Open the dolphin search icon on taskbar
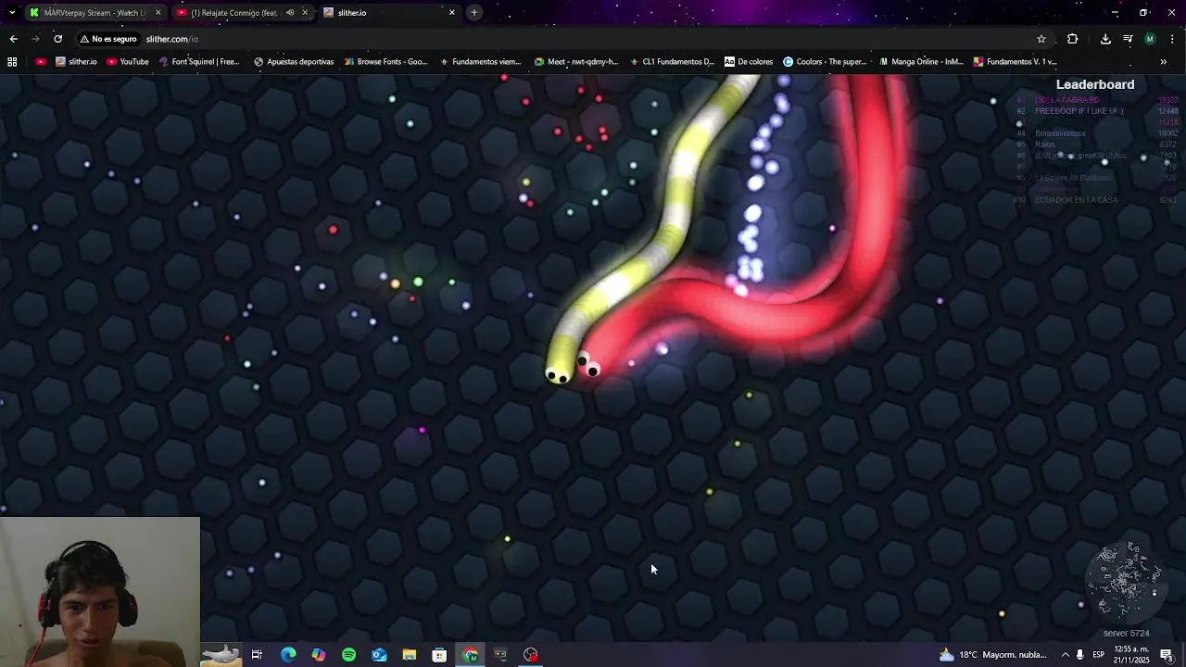 [221, 655]
